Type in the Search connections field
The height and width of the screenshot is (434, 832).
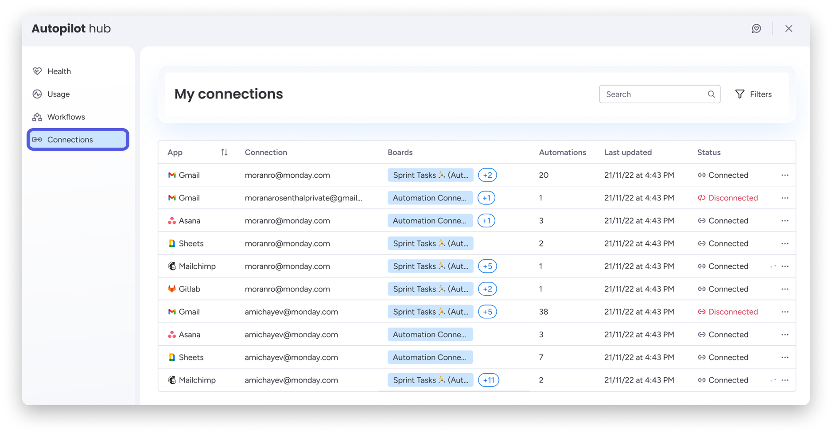pyautogui.click(x=653, y=94)
